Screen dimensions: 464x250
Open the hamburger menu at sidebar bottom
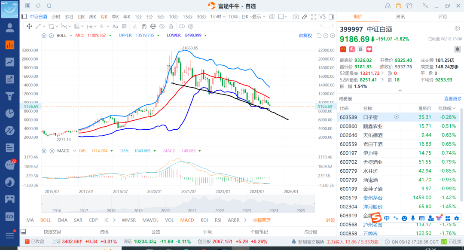(x=10, y=235)
